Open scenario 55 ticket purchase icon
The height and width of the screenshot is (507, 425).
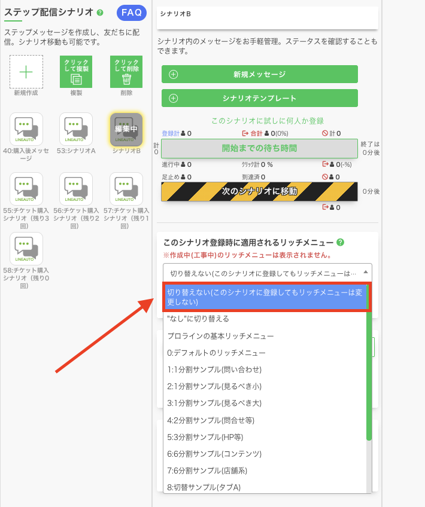click(x=26, y=189)
